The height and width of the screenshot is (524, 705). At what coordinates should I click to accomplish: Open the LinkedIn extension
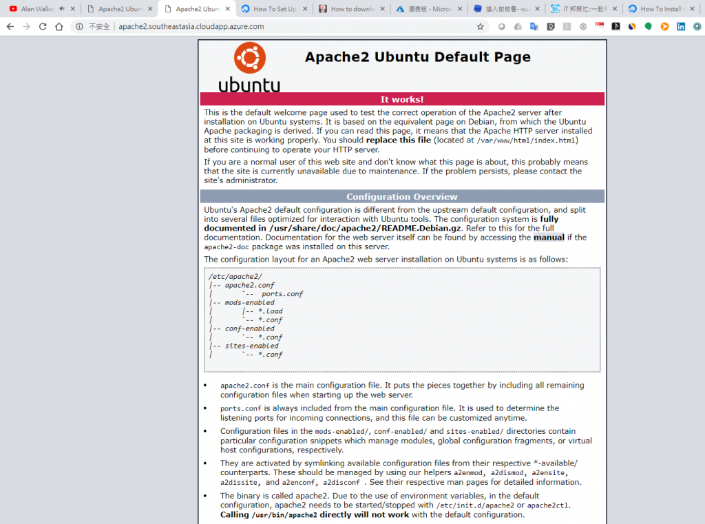click(681, 27)
